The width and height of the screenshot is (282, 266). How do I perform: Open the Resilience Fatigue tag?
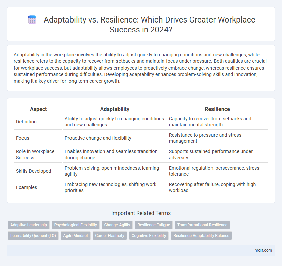[x=154, y=225]
